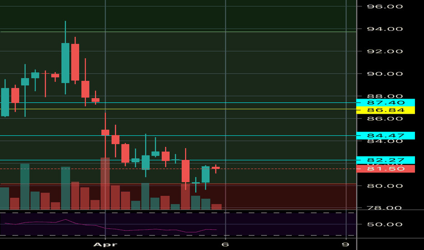Image resolution: width=424 pixels, height=250 pixels.
Task: Select the 82.27 cyan price label
Action: [385, 160]
